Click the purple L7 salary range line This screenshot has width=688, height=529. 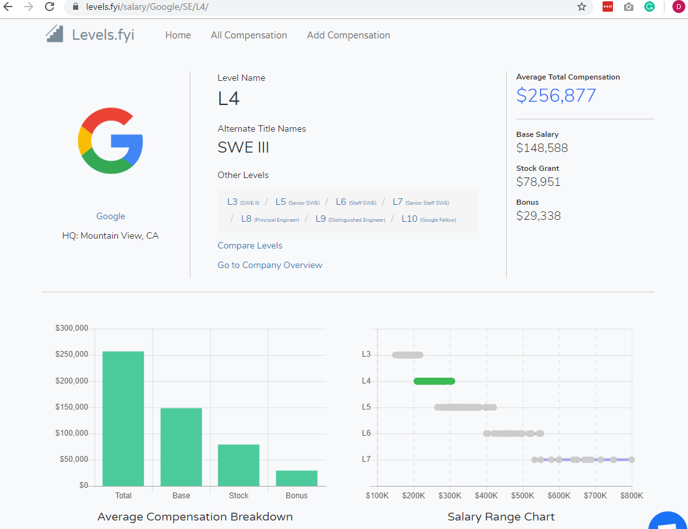[x=583, y=460]
